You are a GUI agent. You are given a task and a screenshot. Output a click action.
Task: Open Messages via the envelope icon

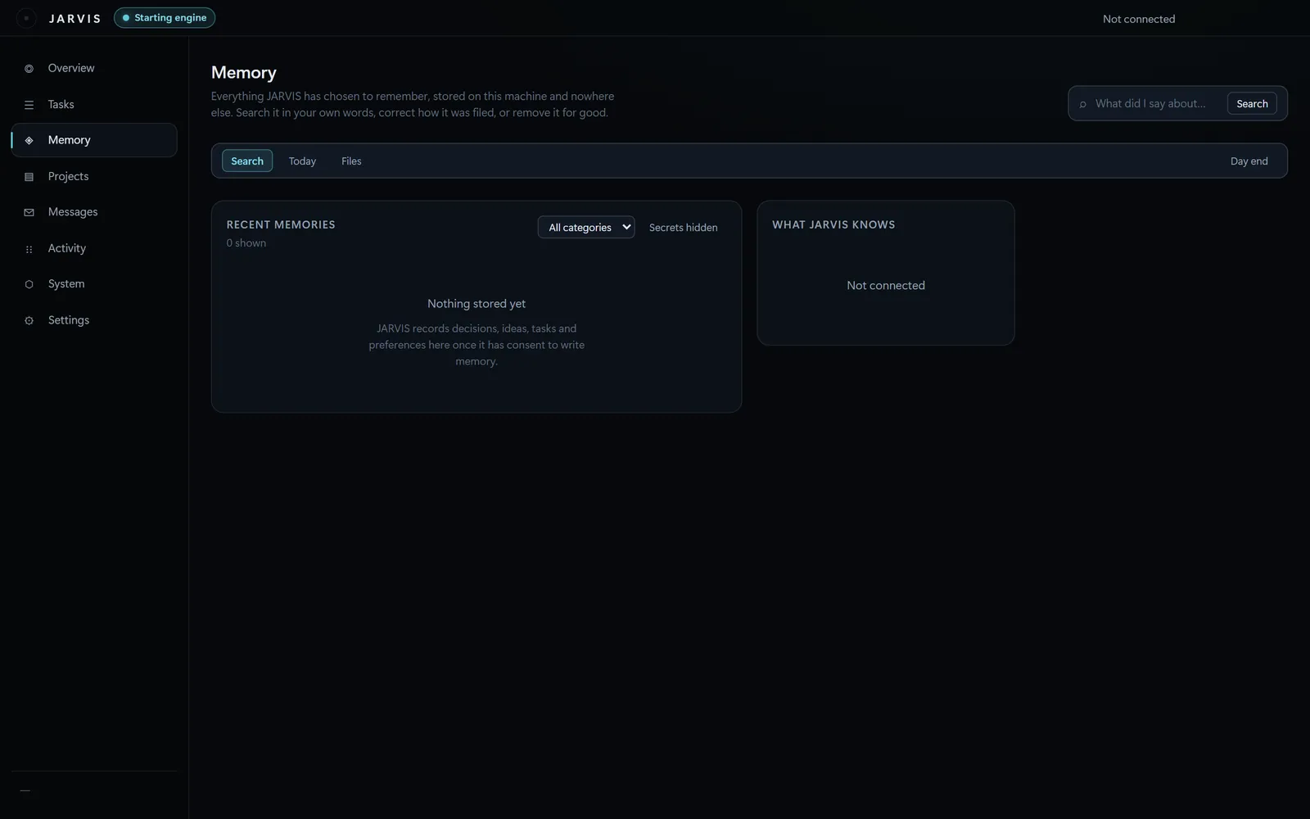[29, 213]
